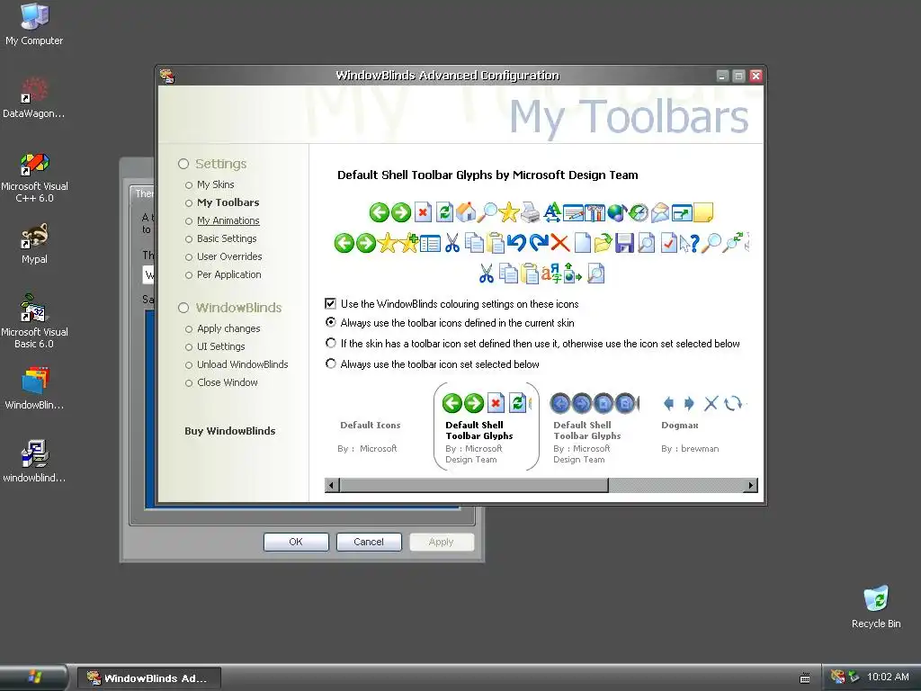
Task: Click the History clock icon
Action: (639, 212)
